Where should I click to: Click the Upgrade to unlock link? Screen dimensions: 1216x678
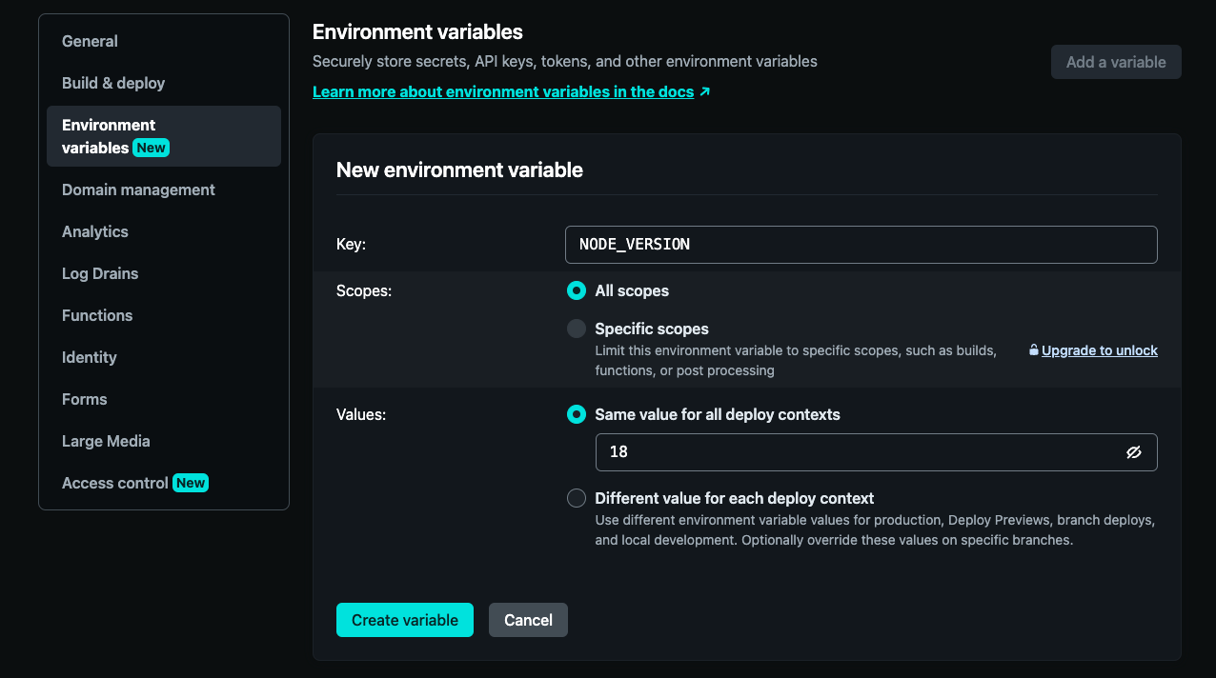pos(1099,349)
